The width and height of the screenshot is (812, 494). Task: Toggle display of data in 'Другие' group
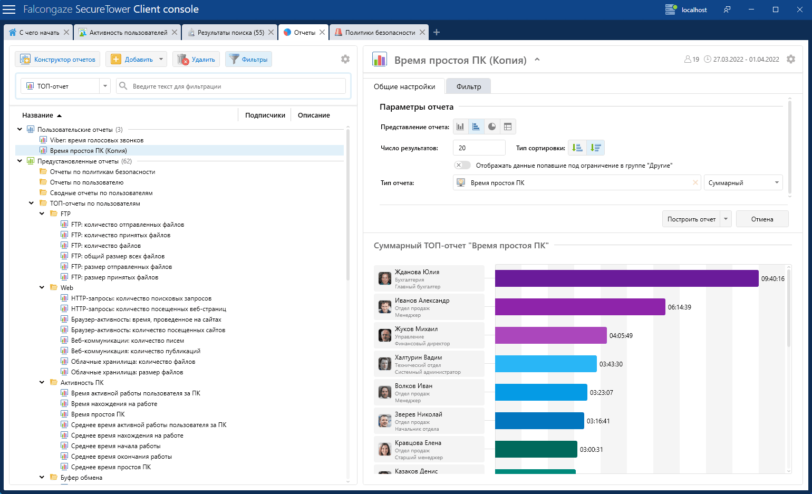pos(462,166)
